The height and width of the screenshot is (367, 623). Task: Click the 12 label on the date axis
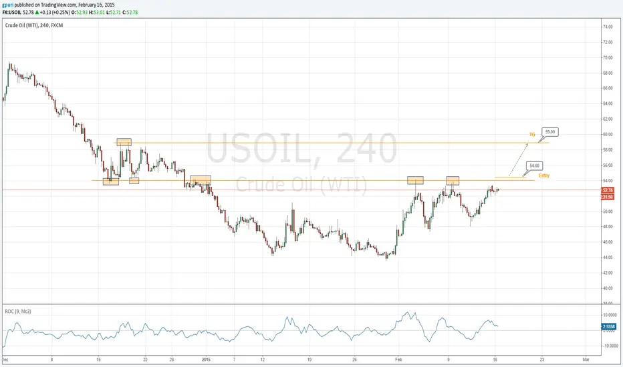[x=263, y=360]
